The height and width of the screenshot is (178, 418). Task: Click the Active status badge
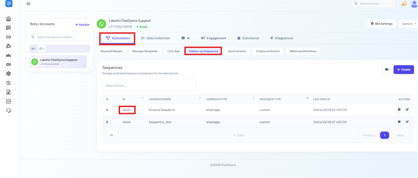(x=142, y=27)
